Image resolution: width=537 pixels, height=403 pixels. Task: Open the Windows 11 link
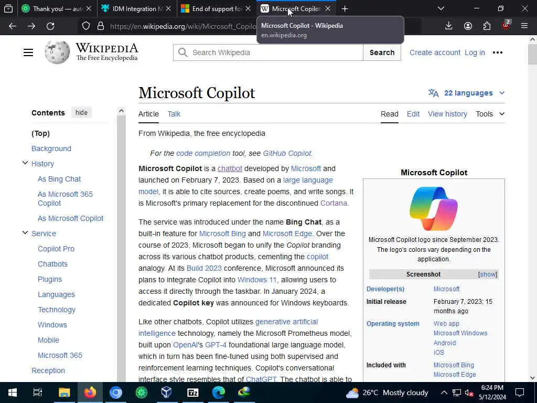pos(257,280)
